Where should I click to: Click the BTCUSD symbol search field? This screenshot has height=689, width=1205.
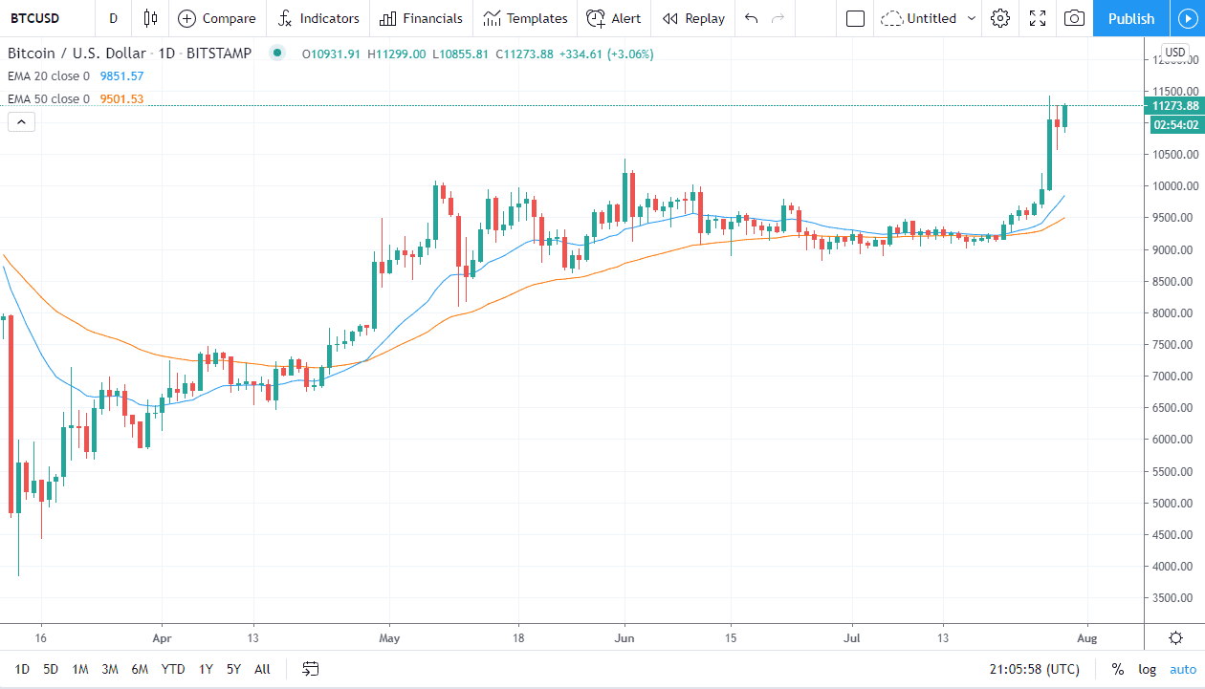tap(43, 18)
